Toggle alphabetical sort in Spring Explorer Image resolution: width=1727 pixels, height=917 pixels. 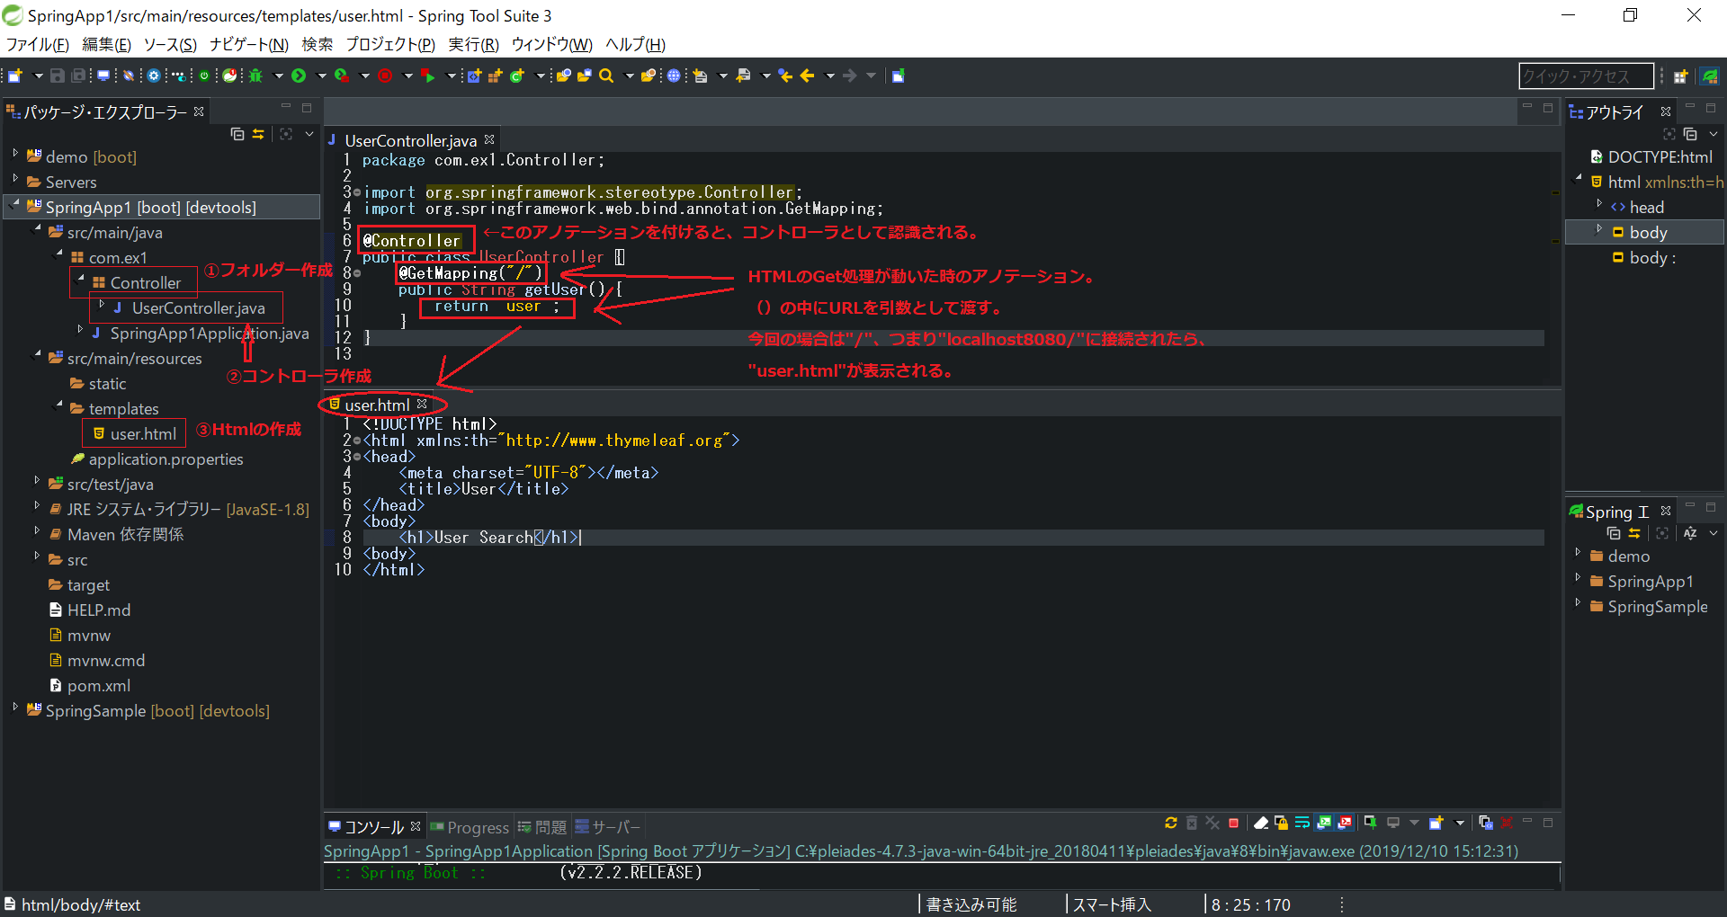pyautogui.click(x=1690, y=533)
